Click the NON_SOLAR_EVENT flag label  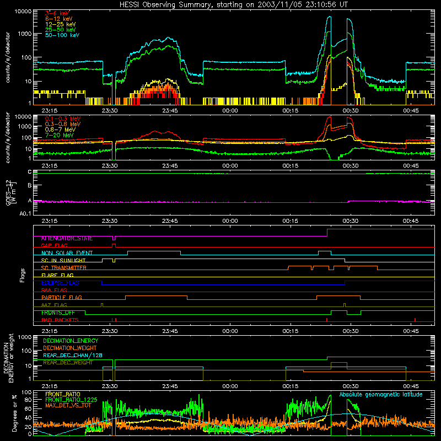(67, 253)
